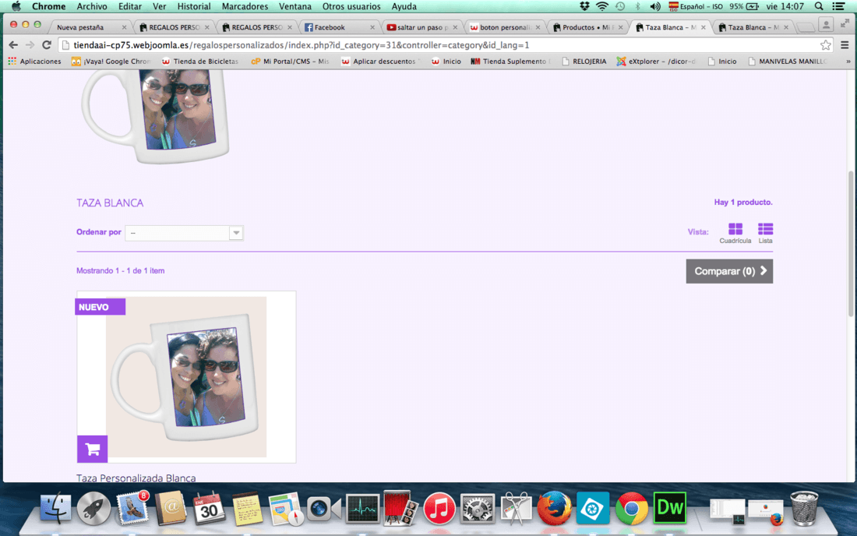Image resolution: width=857 pixels, height=536 pixels.
Task: Open Contacts address book in the dock
Action: click(171, 509)
